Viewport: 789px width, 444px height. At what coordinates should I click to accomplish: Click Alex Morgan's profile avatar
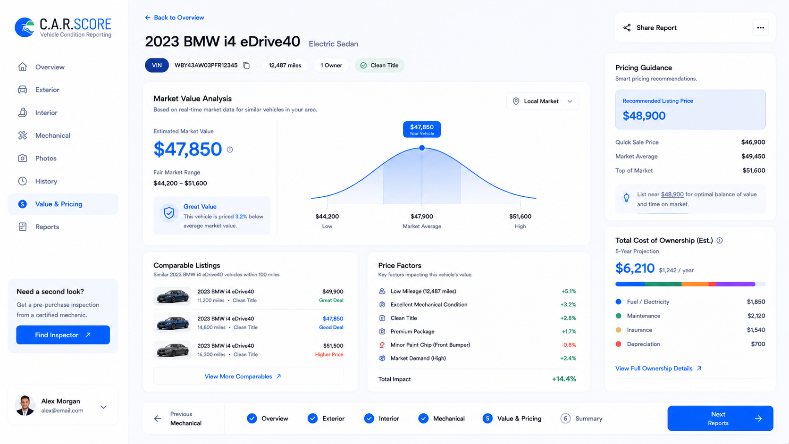pyautogui.click(x=25, y=406)
